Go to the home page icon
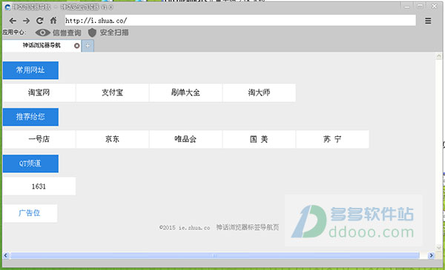Viewport: 445px width, 270px height. (x=53, y=21)
